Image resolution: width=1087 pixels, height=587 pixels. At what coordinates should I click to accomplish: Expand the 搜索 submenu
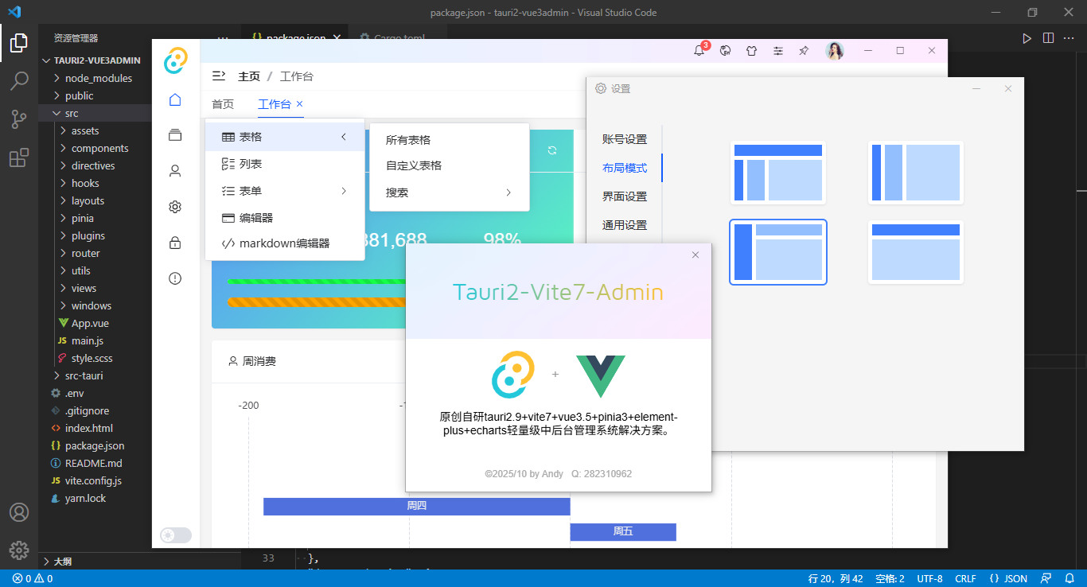(x=450, y=192)
